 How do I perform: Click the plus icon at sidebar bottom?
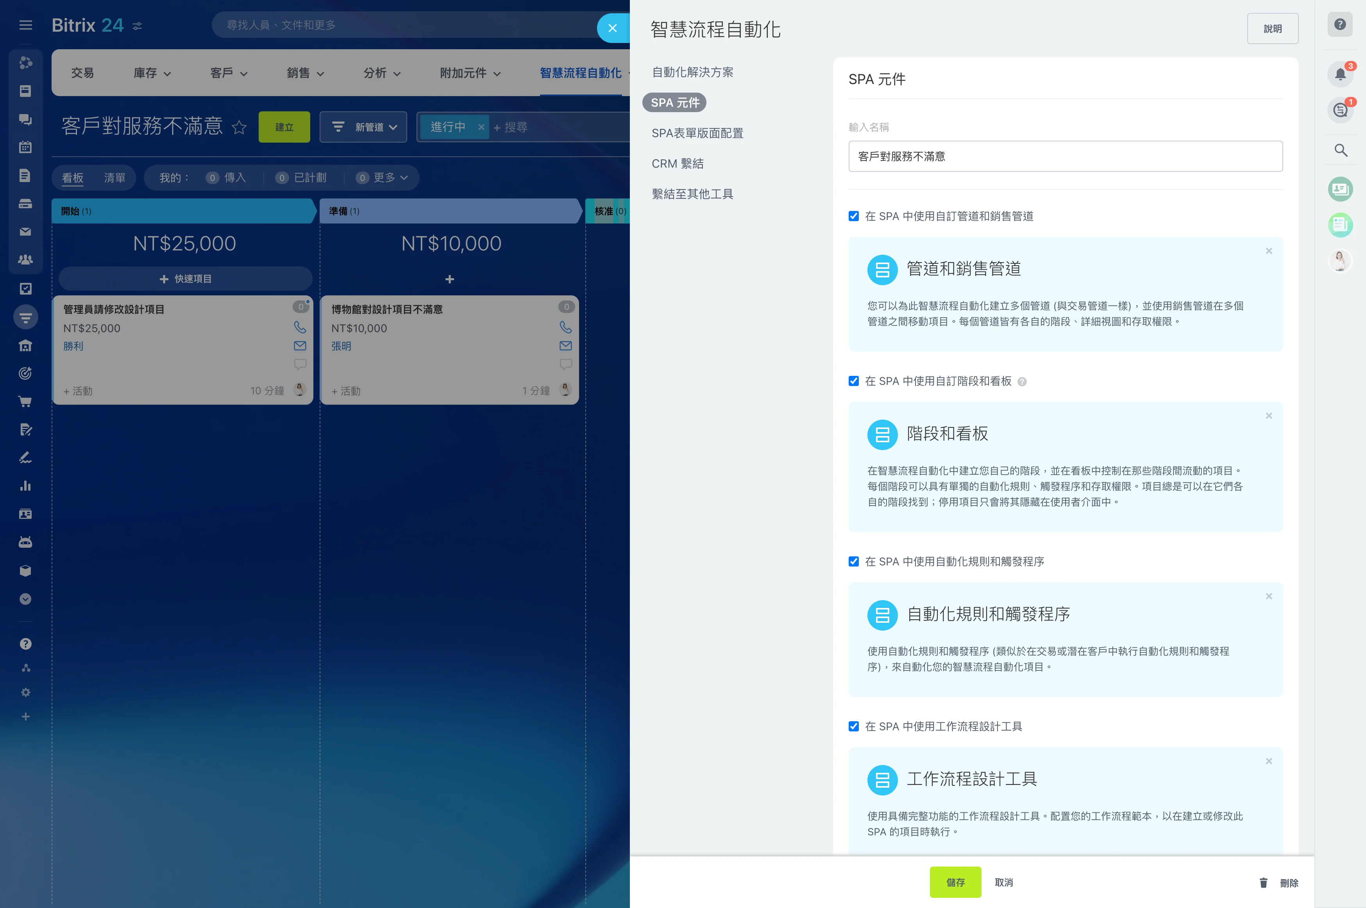pos(25,716)
